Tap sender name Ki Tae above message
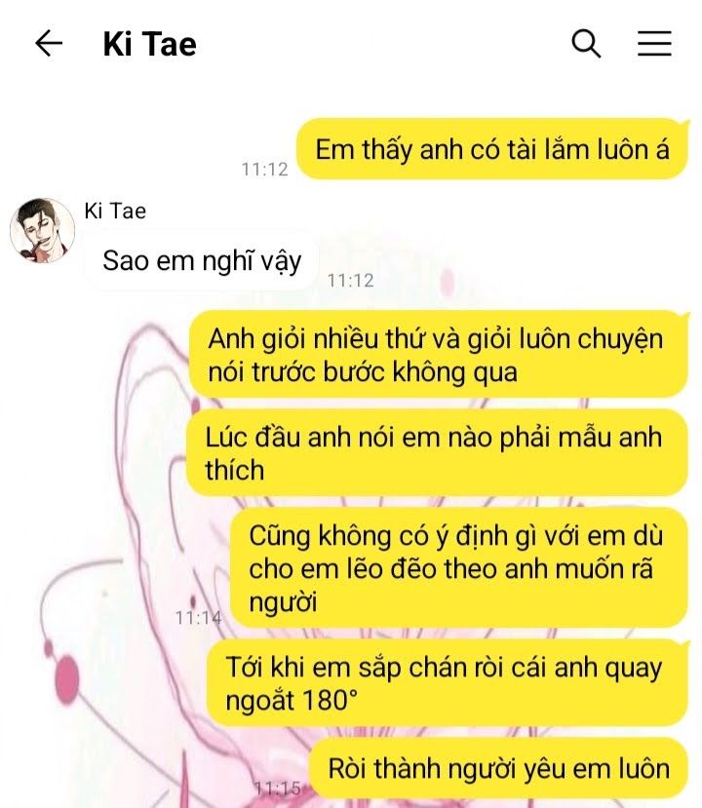This screenshot has width=702, height=808. [115, 211]
